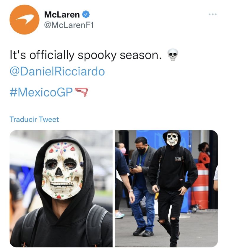Click Traducir Tweet to translate
The width and height of the screenshot is (227, 251).
point(34,119)
